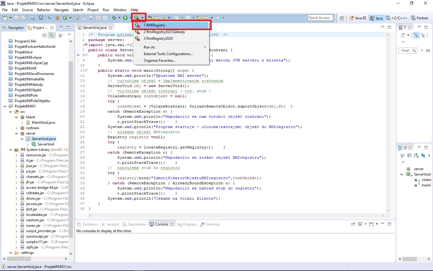433x271 pixels.
Task: Open the external tools dropdown arrow
Action: pyautogui.click(x=142, y=17)
